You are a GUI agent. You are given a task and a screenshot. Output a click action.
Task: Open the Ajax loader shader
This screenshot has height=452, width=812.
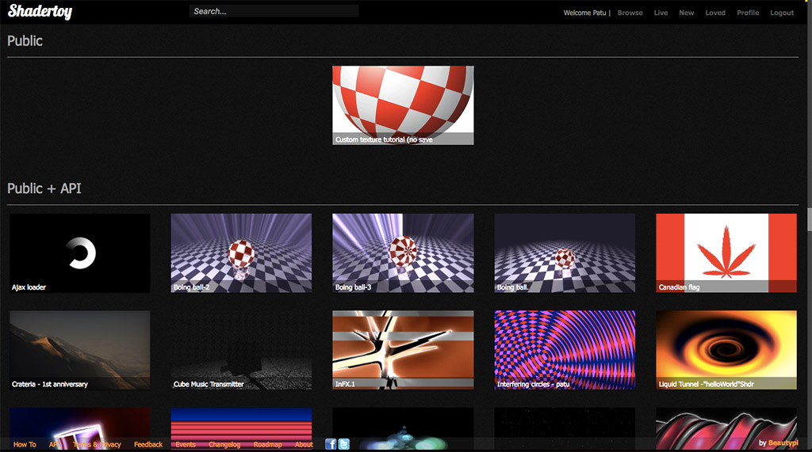pyautogui.click(x=80, y=253)
